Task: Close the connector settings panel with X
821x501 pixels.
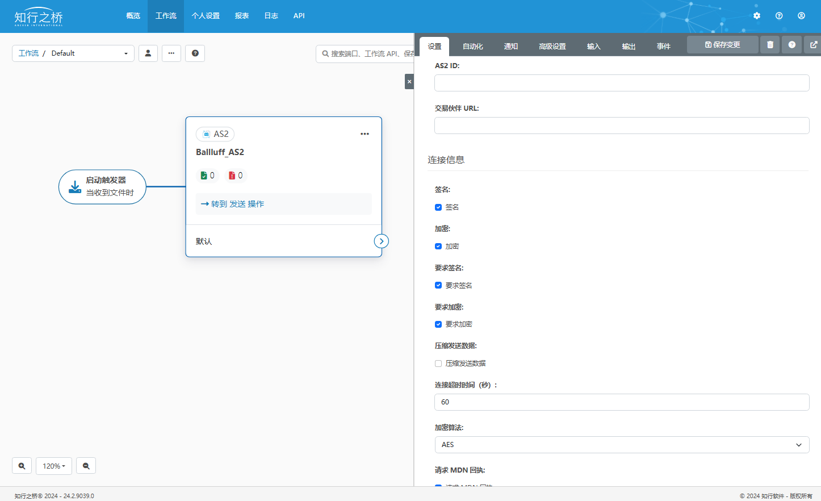Action: click(409, 82)
